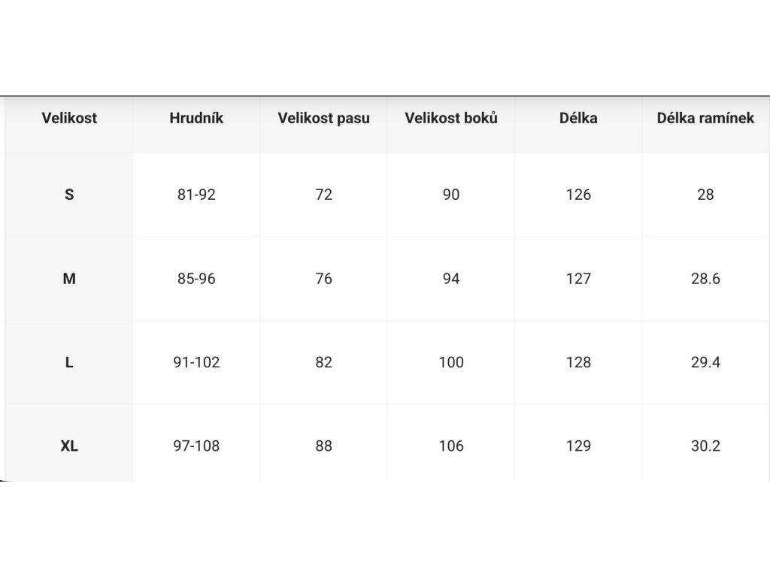The width and height of the screenshot is (770, 577).
Task: Select the XL size row label
Action: (69, 443)
